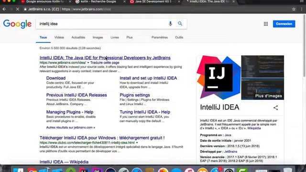This screenshot has width=306, height=172.
Task: Open the 'Plugins settings' sitelink
Action: point(135,95)
